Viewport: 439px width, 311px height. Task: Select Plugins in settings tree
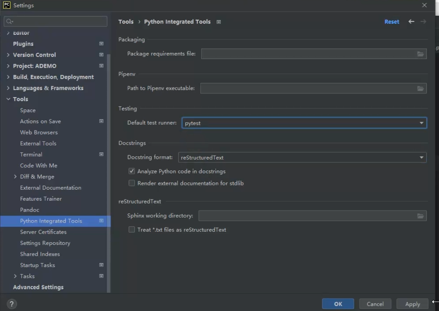(x=23, y=44)
